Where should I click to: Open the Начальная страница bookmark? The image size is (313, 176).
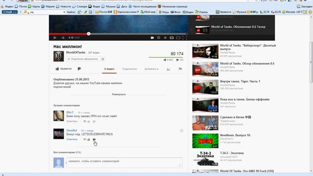(x=173, y=6)
